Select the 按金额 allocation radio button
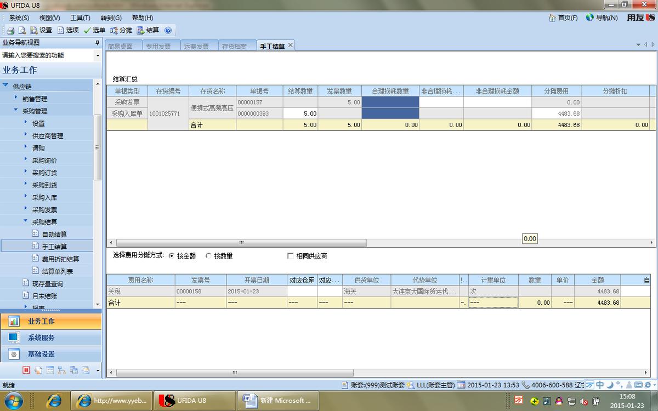 click(172, 256)
